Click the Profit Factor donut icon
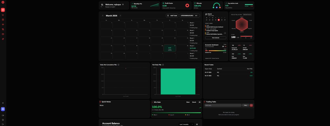330x126 pixels. coord(187,5)
